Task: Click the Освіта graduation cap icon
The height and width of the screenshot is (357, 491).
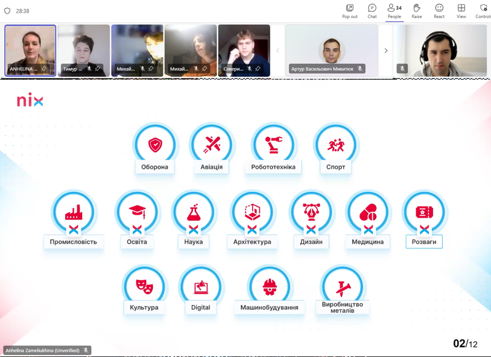Action: click(137, 212)
